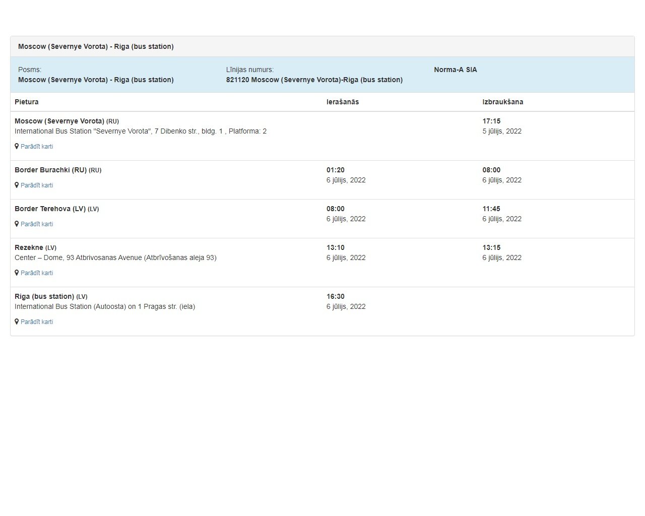Screen dimensions: 645x516
Task: Click Moscow departure time '17:15'
Action: (x=491, y=121)
